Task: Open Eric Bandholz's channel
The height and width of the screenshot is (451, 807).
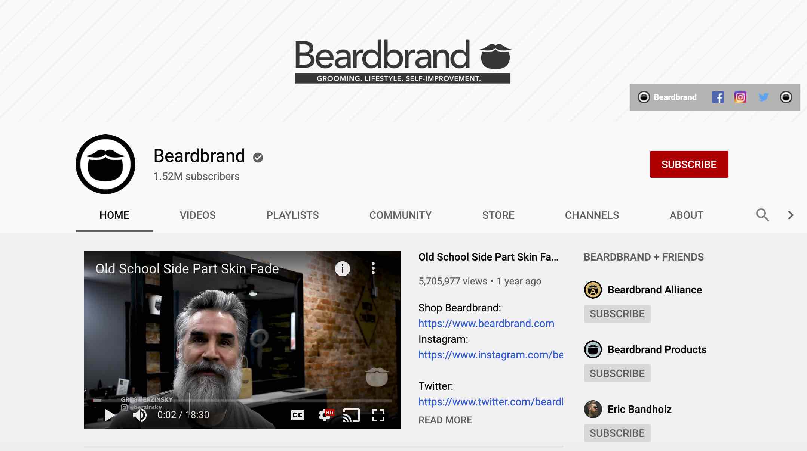Action: click(x=639, y=409)
